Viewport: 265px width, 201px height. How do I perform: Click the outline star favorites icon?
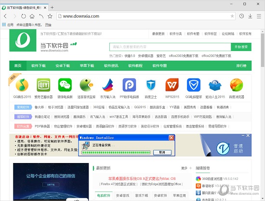(50, 16)
